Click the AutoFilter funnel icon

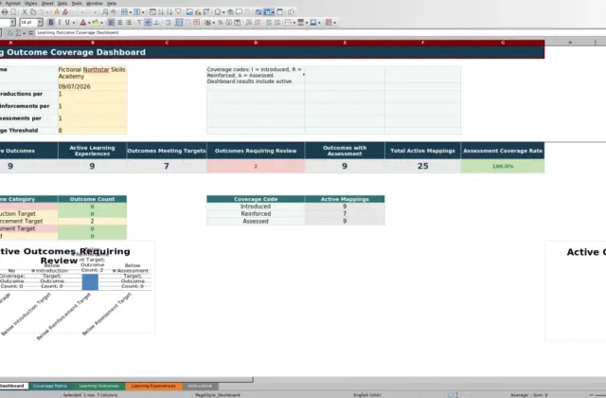pyautogui.click(x=178, y=12)
